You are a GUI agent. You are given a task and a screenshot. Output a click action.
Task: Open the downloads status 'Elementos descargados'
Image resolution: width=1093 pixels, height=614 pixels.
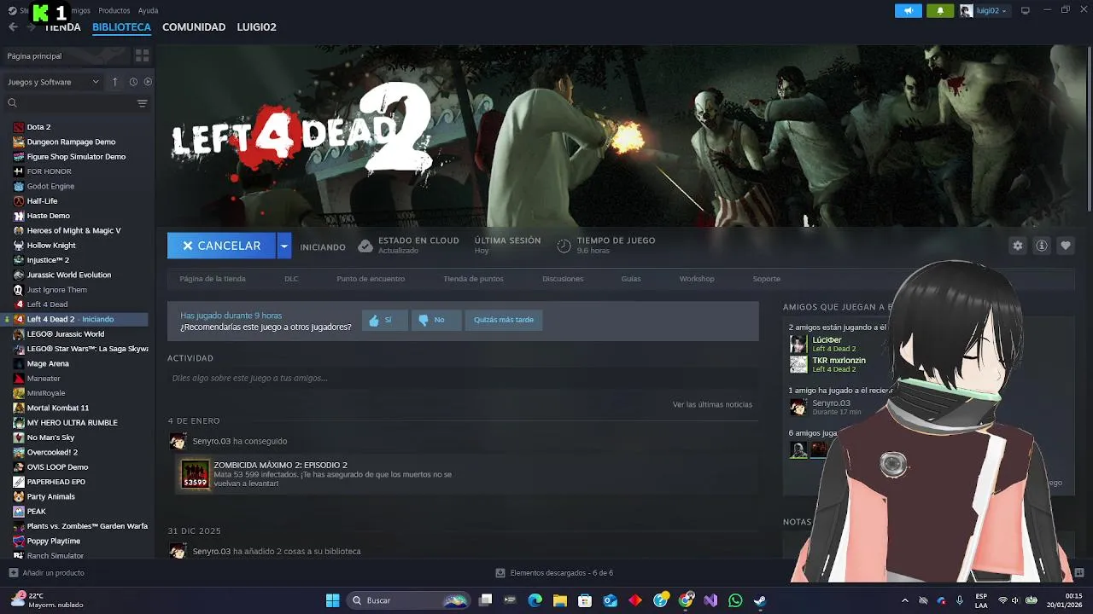[x=555, y=573]
